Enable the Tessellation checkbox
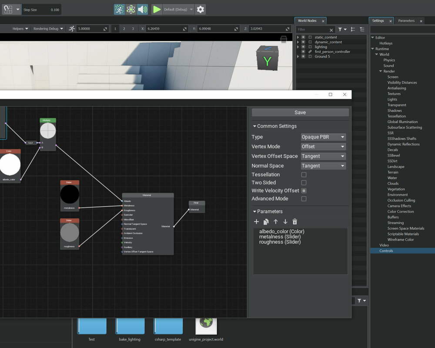Screen dimensions: 435x348 304,175
